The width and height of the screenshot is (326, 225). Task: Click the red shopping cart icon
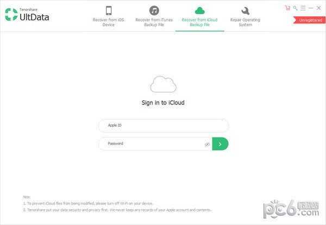287,8
